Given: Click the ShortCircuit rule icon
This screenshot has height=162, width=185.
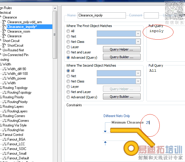Looking at the screenshot, I should pyautogui.click(x=4, y=45).
